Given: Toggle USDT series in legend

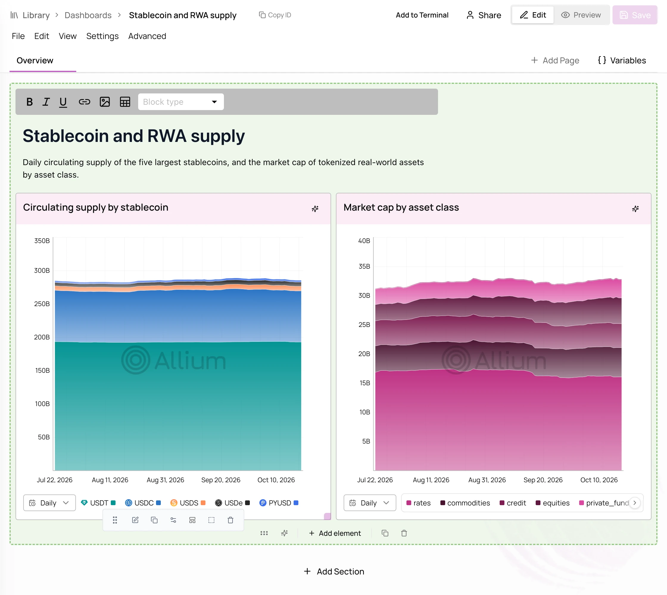Looking at the screenshot, I should (98, 503).
